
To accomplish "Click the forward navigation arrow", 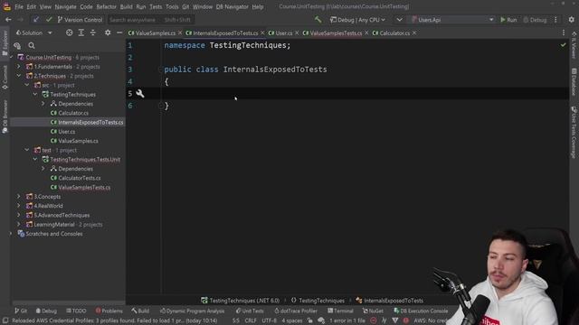I will pos(20,20).
